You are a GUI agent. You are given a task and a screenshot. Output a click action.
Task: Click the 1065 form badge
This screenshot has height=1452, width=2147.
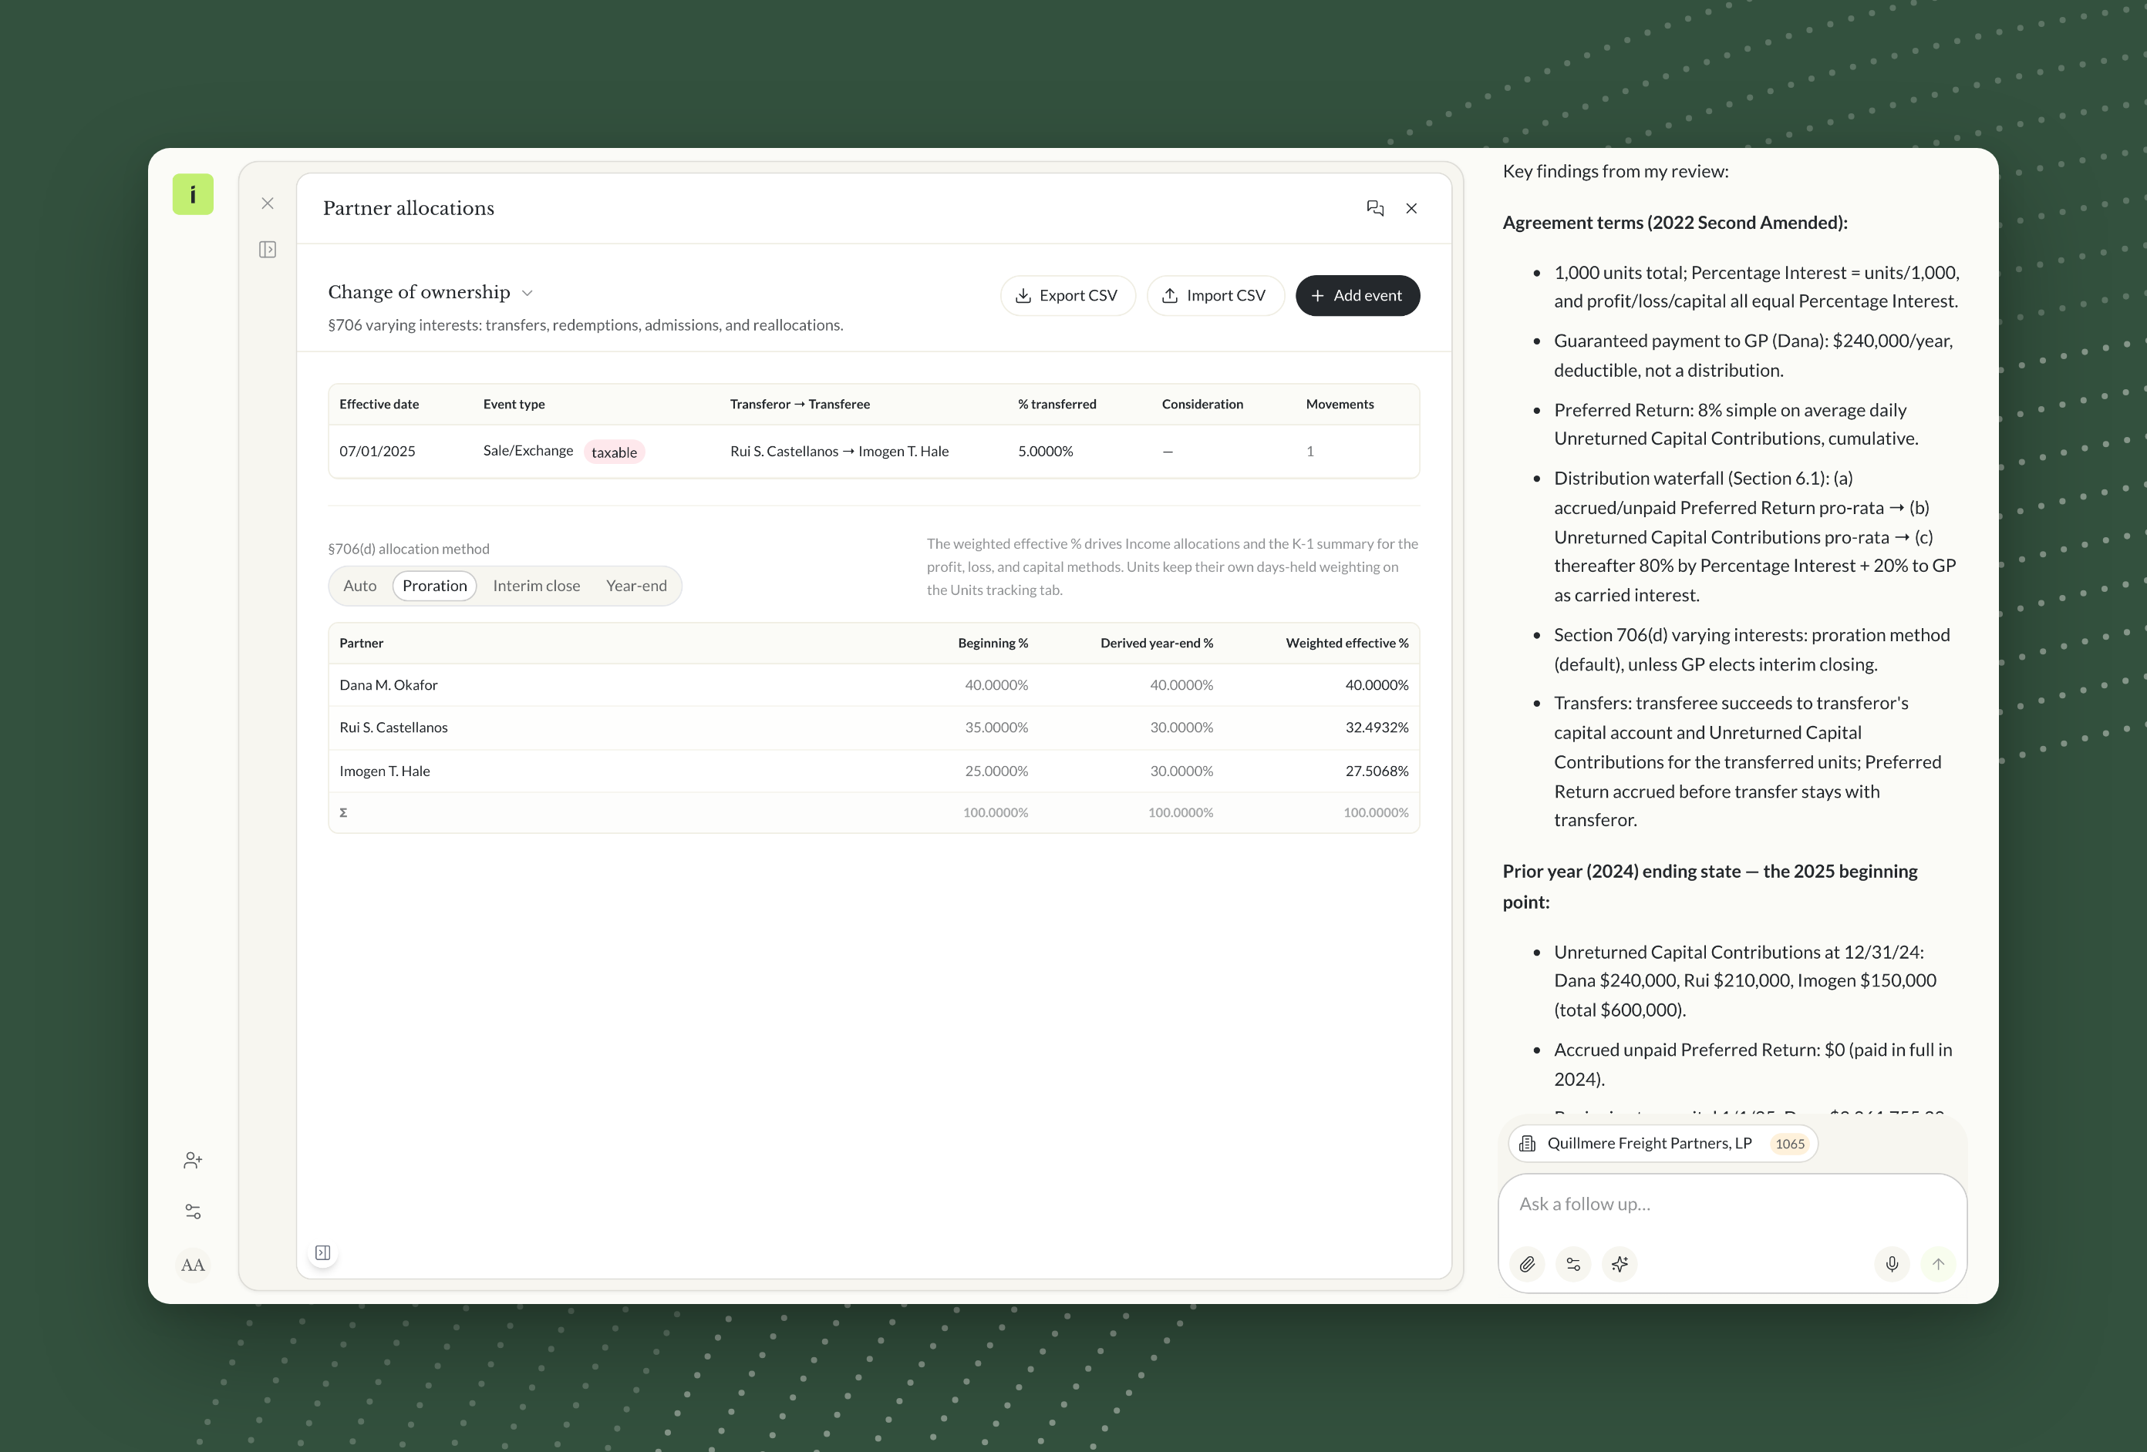[x=1789, y=1144]
